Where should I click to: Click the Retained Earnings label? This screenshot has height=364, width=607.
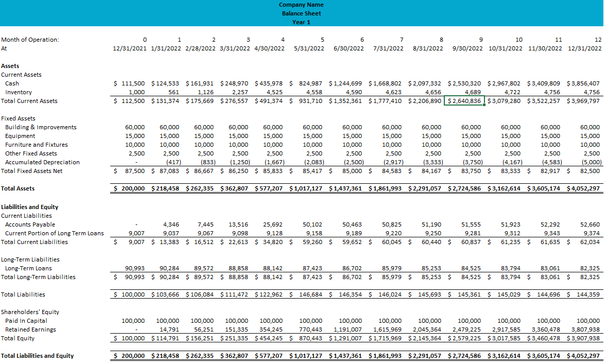click(x=30, y=330)
